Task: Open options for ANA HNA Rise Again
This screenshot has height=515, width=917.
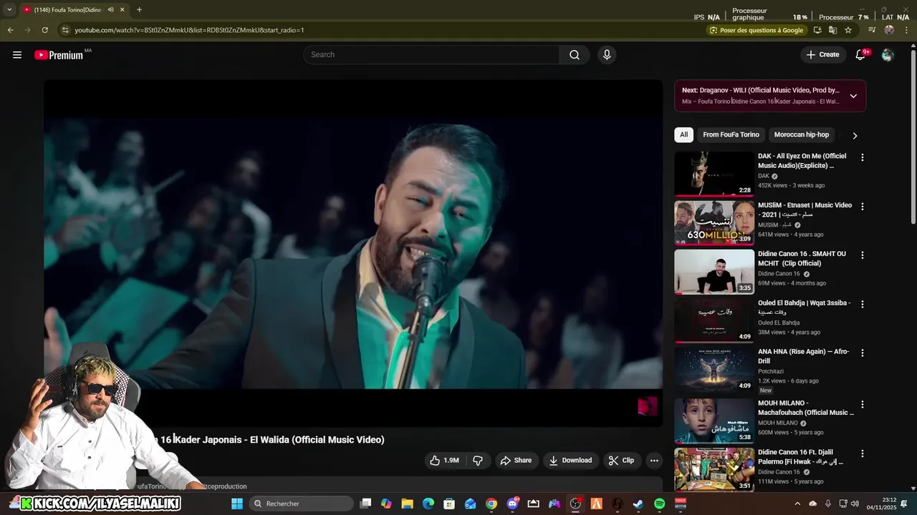Action: [x=863, y=353]
